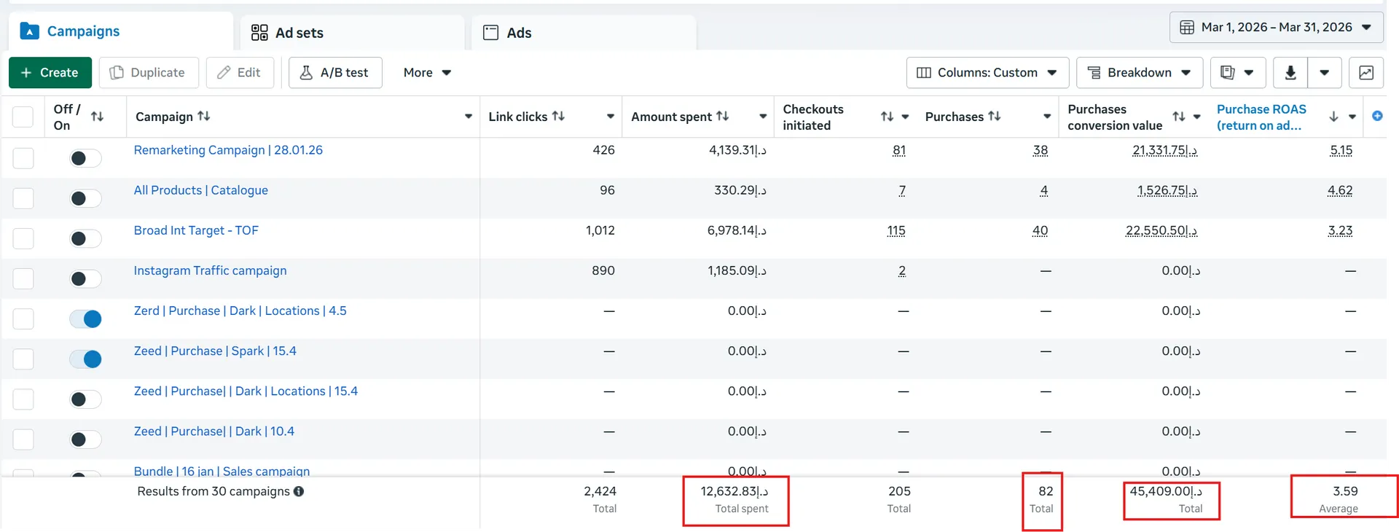The width and height of the screenshot is (1399, 532).
Task: Open the Breakdown dropdown
Action: pyautogui.click(x=1139, y=73)
